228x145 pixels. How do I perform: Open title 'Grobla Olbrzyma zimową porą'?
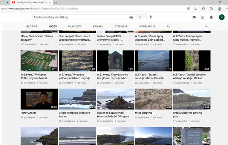(187, 114)
